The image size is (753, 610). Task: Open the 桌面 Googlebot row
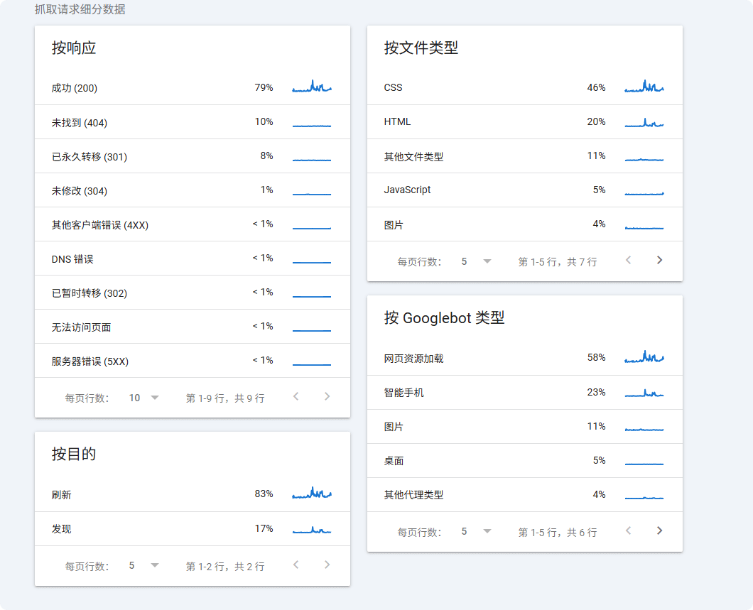pos(524,461)
